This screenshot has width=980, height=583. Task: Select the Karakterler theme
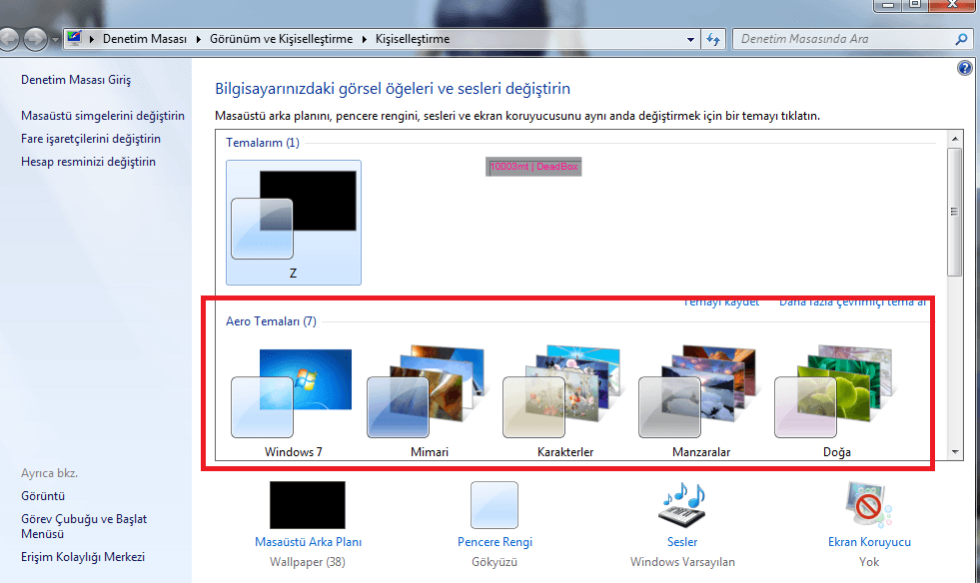(565, 402)
